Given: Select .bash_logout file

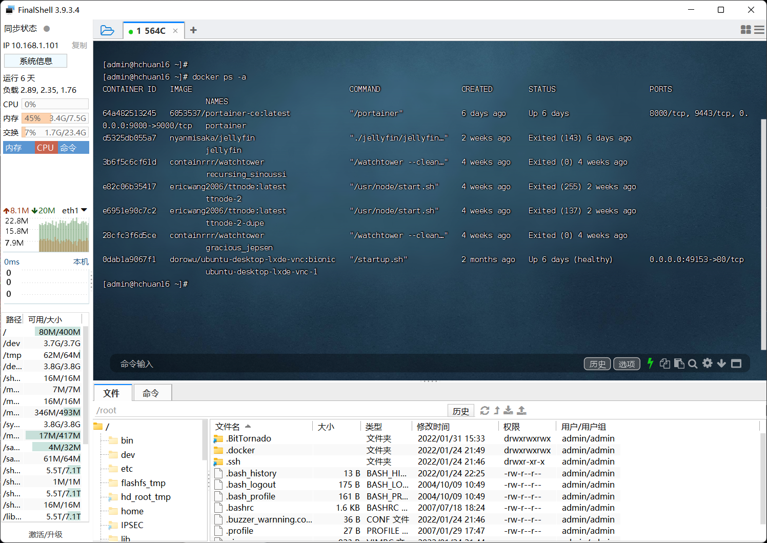Looking at the screenshot, I should 416,485.
